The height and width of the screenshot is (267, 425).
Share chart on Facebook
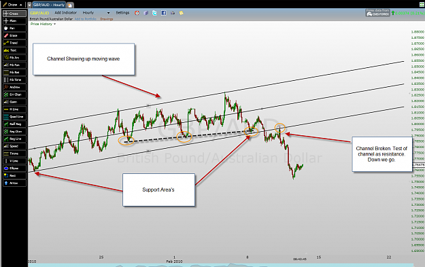click(x=163, y=13)
